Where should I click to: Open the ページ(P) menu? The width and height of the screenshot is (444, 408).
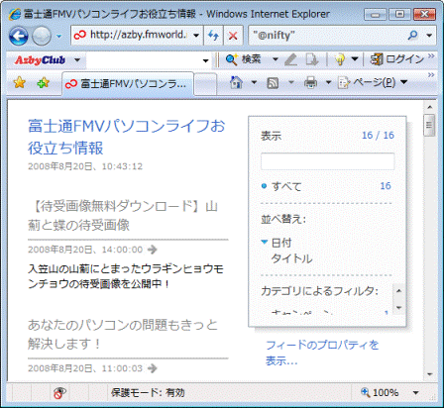pos(373,82)
